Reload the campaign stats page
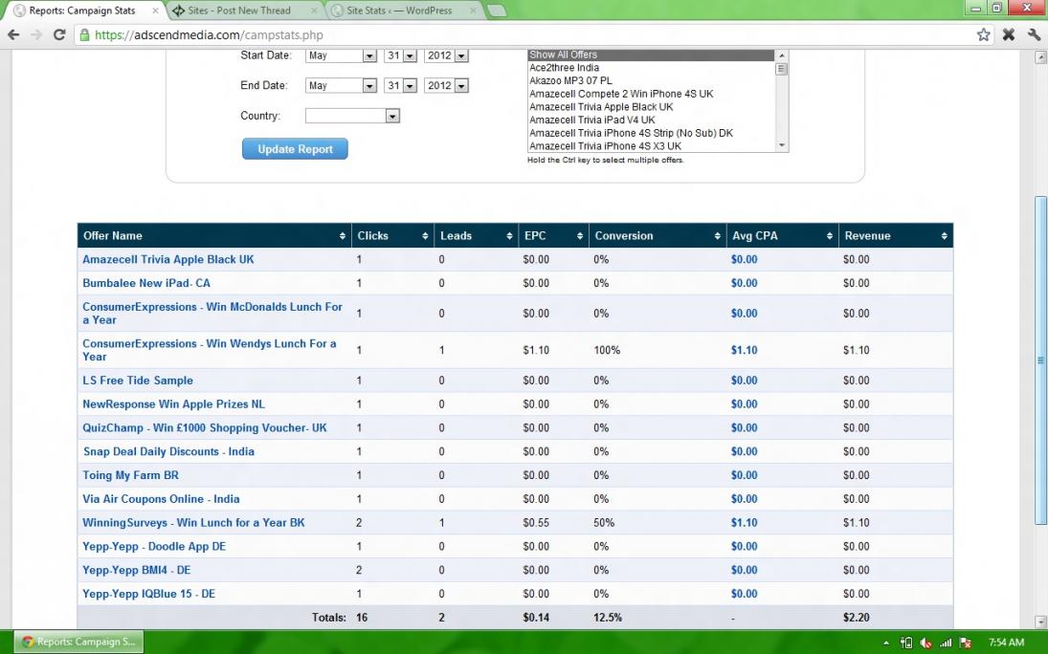1048x654 pixels. coord(59,34)
